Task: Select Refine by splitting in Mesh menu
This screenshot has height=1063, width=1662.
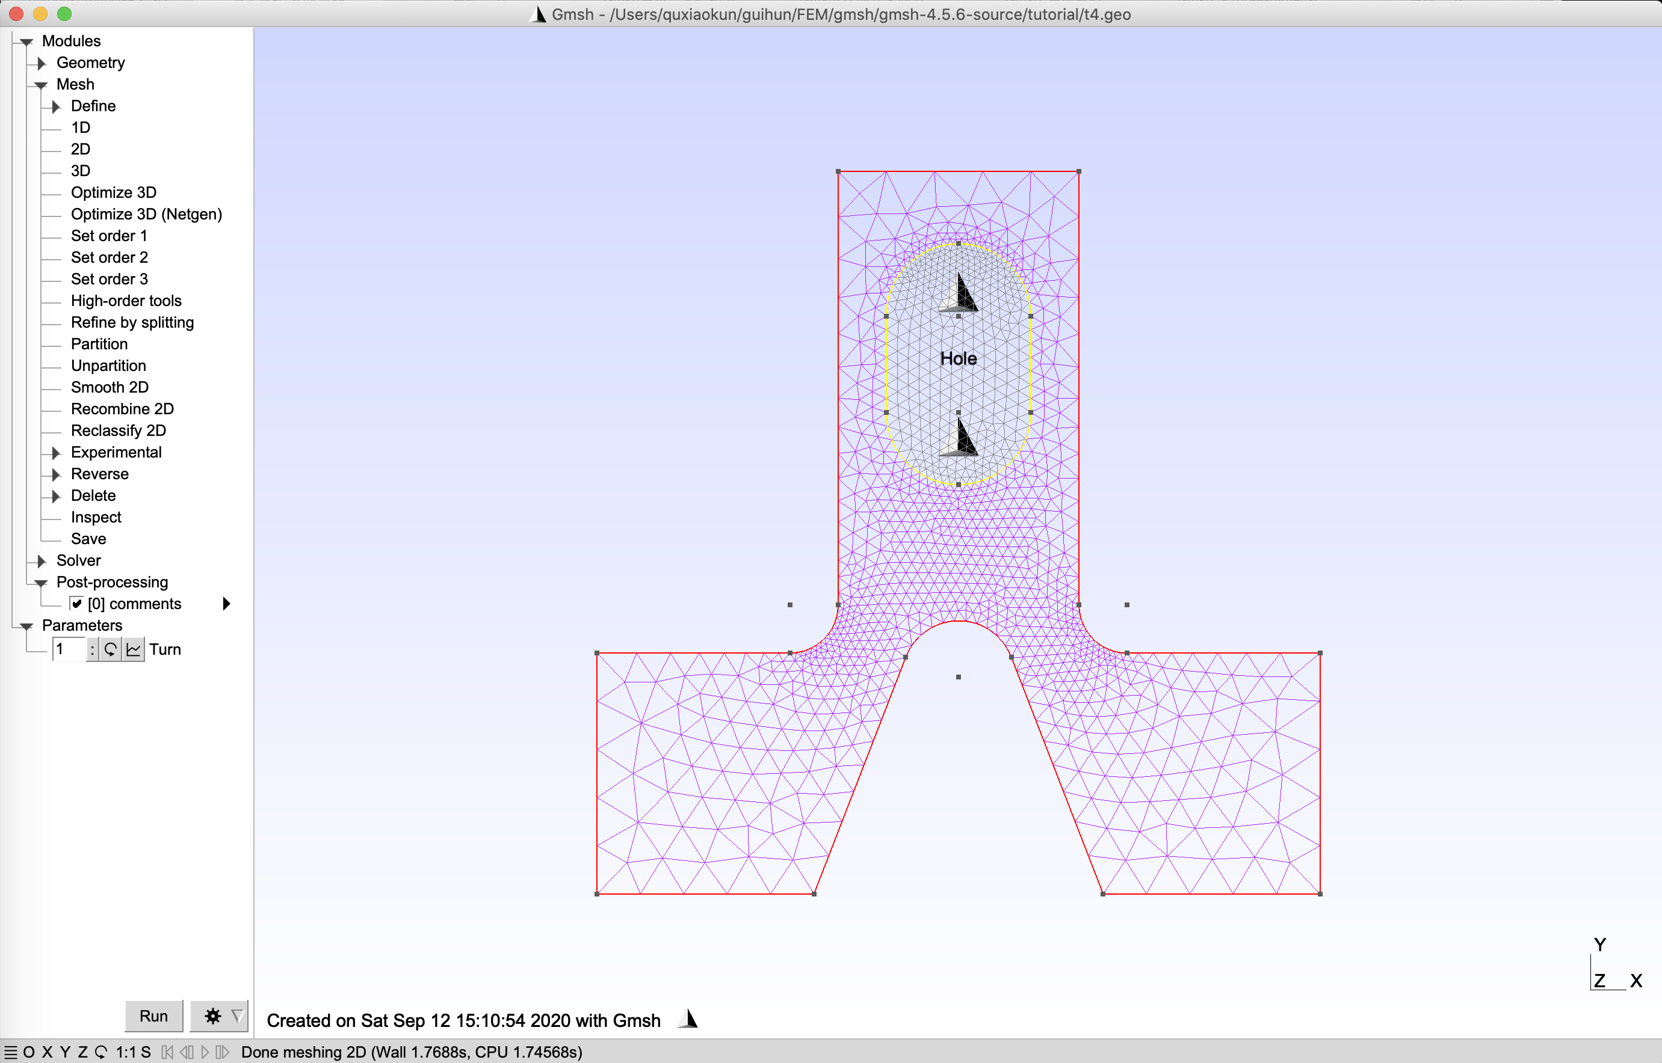Action: 132,322
